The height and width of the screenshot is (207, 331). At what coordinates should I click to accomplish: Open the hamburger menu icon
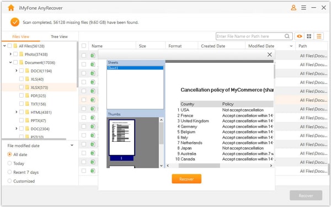[303, 8]
